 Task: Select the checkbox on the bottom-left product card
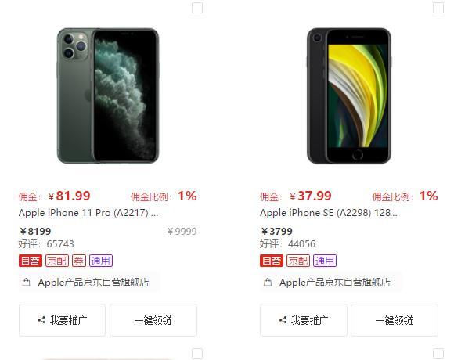[197, 354]
